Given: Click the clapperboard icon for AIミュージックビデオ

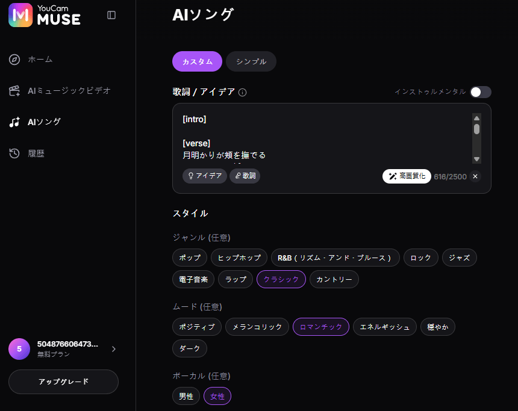Looking at the screenshot, I should tap(14, 90).
